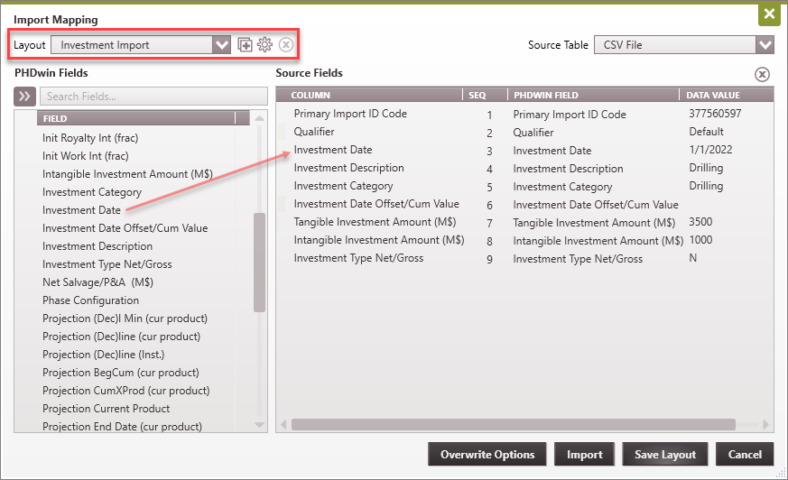Click Primary Import ID Code under PHDWIN FIELD
This screenshot has width=788, height=480.
pos(570,115)
